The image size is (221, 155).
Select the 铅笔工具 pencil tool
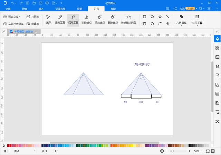(60, 20)
